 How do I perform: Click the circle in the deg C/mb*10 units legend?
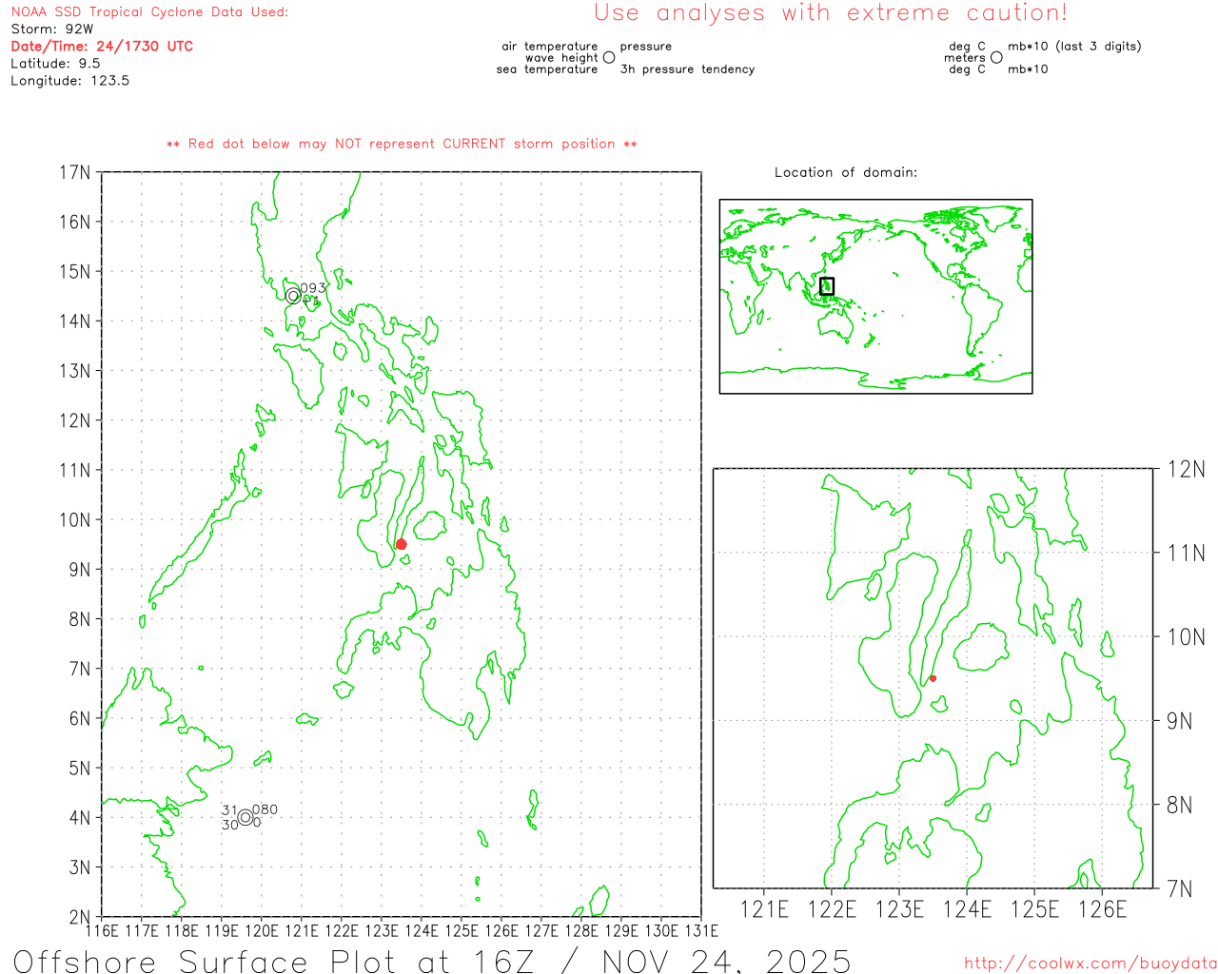pos(996,58)
